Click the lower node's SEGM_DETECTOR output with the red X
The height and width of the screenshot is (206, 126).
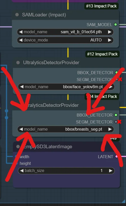click(116, 122)
